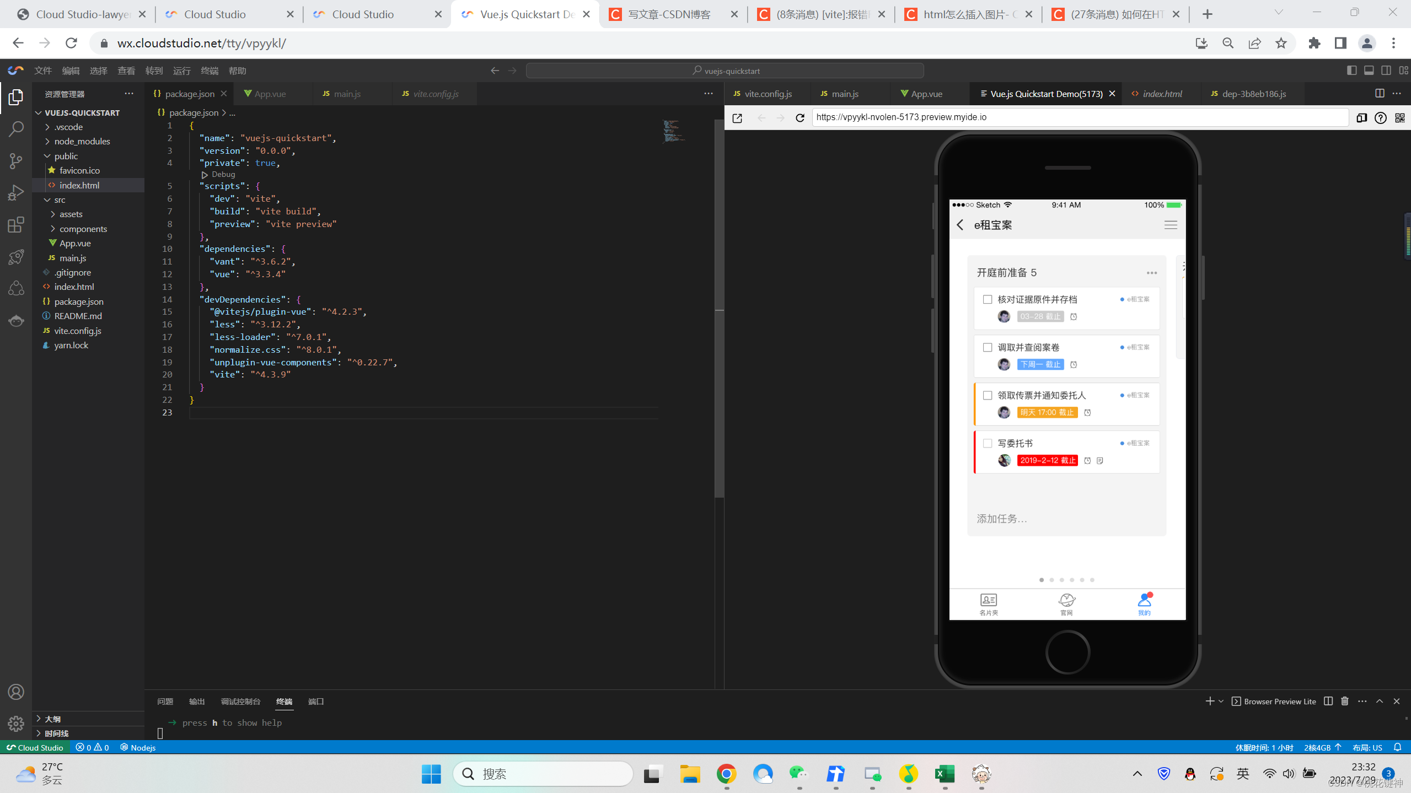The height and width of the screenshot is (793, 1411).
Task: Tick the 写委托书 task checkbox
Action: pos(988,443)
